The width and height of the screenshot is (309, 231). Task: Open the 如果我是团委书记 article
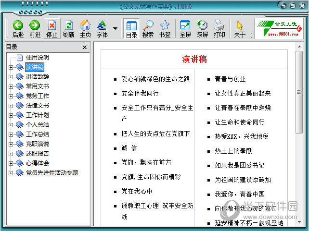240,166
